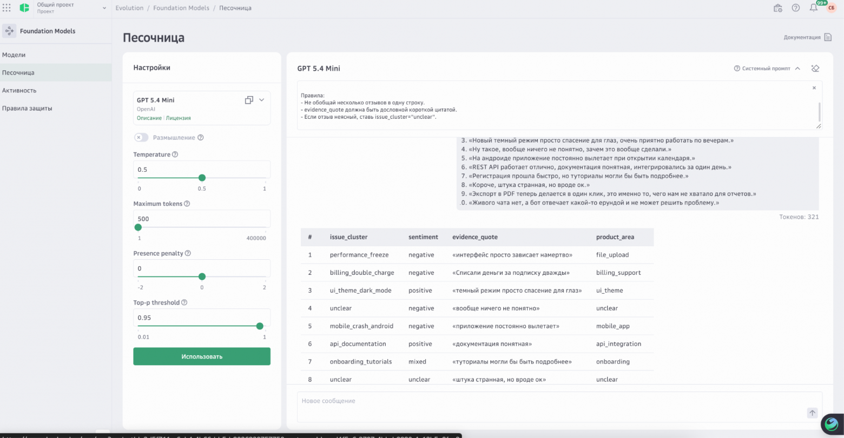844x438 pixels.
Task: Click the evidence_quote column header
Action: 475,237
